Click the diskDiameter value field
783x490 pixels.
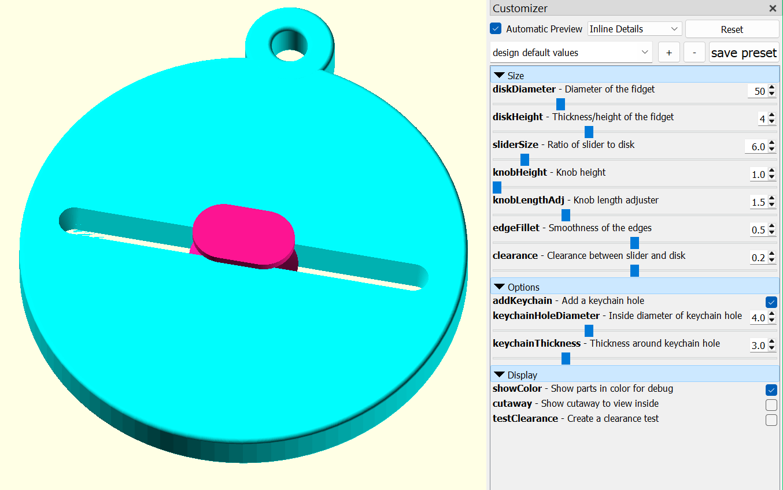click(757, 91)
